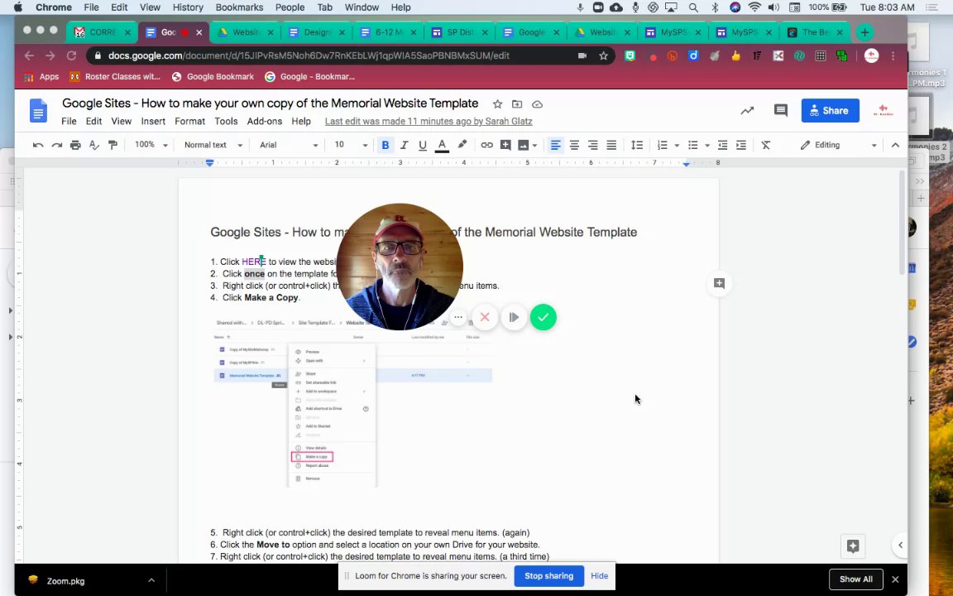Screen dimensions: 953x596
Task: Open Google Bookmark bookmarks bar item
Action: [x=213, y=77]
